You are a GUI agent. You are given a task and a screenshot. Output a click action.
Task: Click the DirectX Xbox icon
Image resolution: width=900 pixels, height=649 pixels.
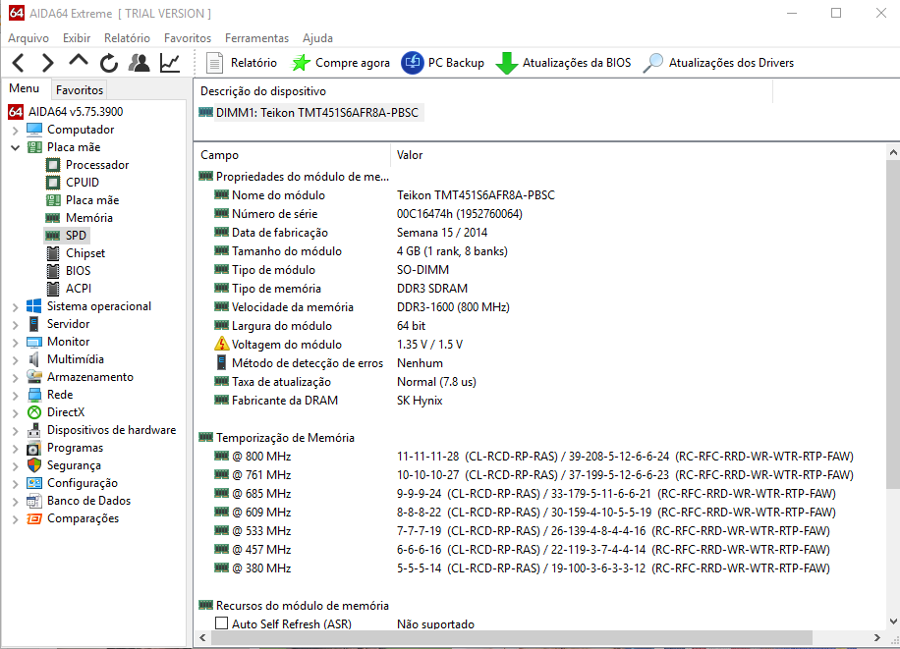(34, 412)
